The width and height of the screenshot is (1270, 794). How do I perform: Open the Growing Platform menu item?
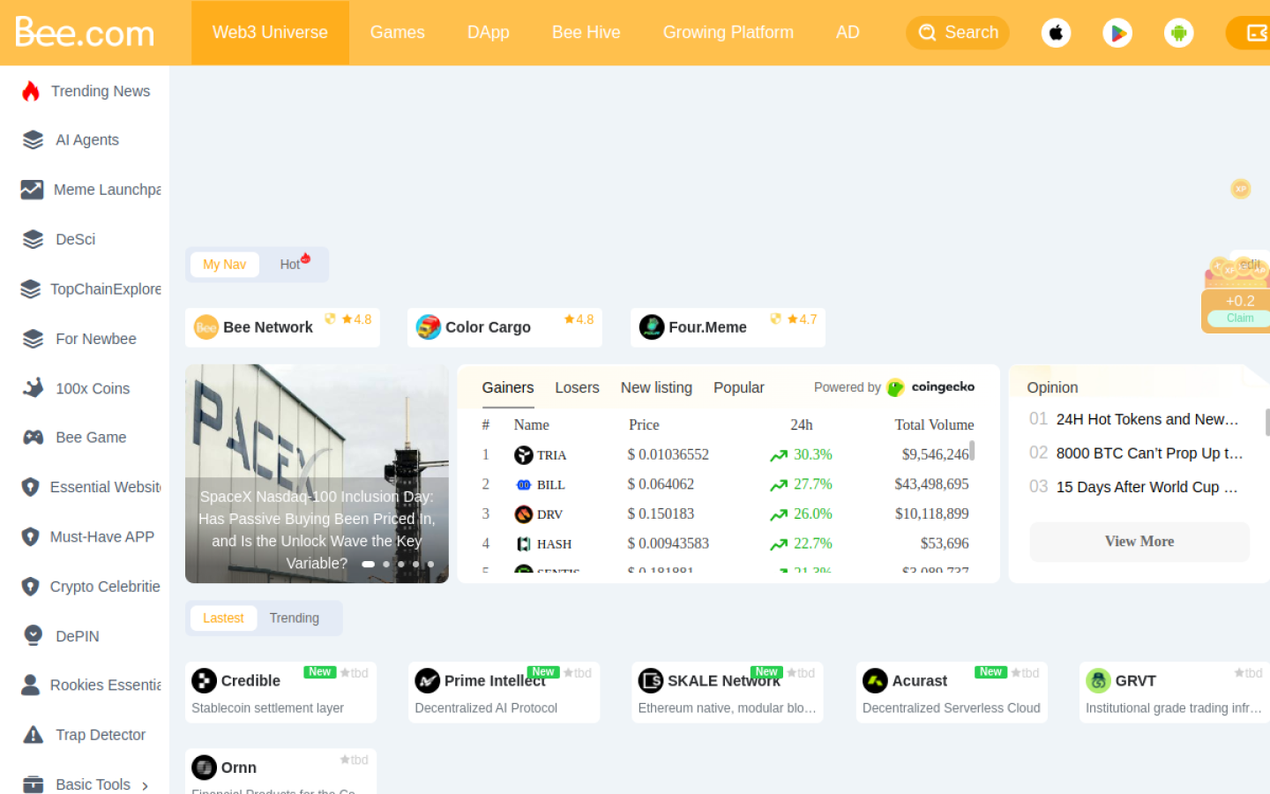(728, 33)
